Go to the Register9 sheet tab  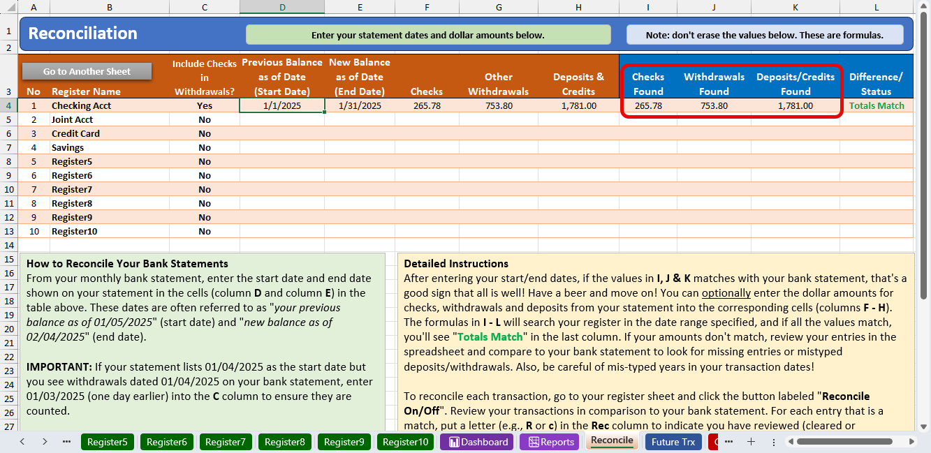pyautogui.click(x=344, y=442)
